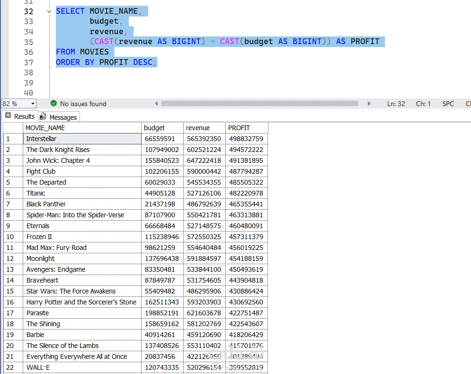
Task: Click the horizontal editor scrollbar thumb
Action: click(260, 104)
